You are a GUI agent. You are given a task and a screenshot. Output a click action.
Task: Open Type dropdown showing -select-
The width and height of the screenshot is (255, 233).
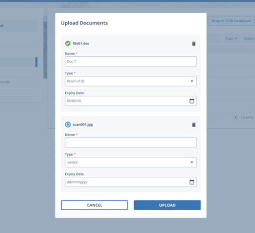point(131,162)
